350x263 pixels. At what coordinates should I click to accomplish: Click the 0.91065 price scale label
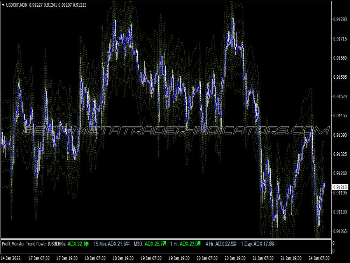340,231
